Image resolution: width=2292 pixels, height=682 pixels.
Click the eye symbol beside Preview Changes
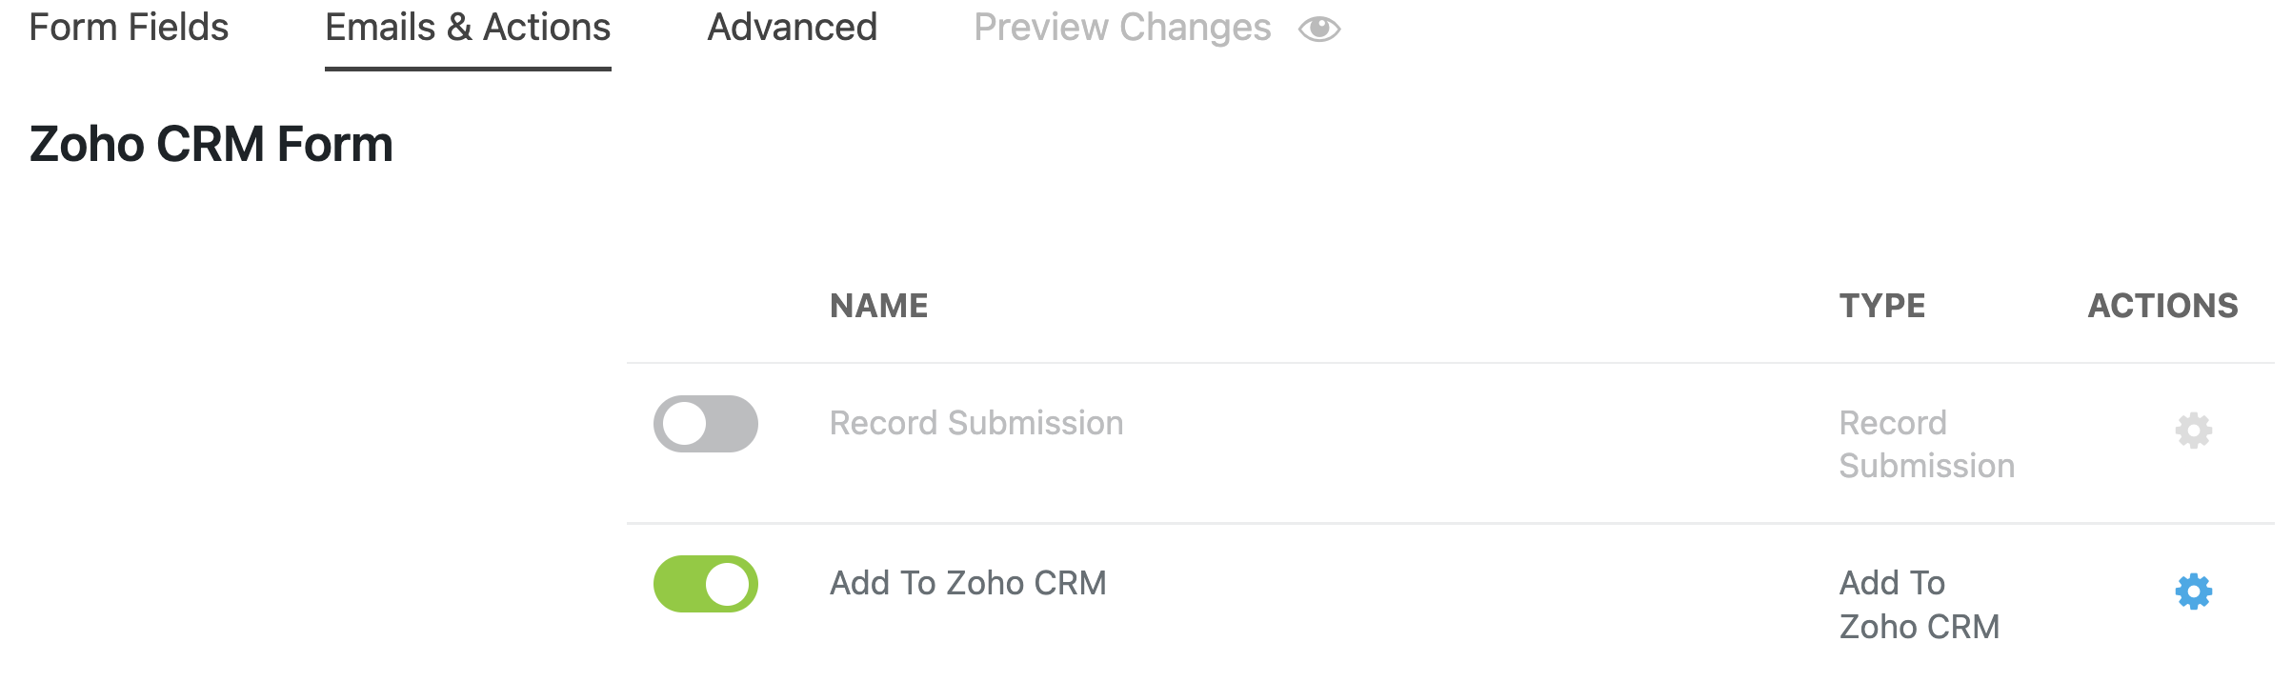(x=1318, y=29)
